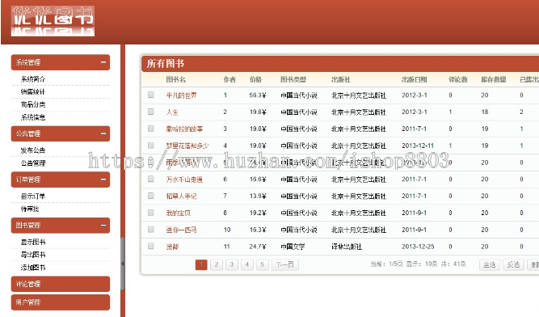539x317 pixels.
Task: Open 系统简介 in the sidebar
Action: tap(33, 79)
